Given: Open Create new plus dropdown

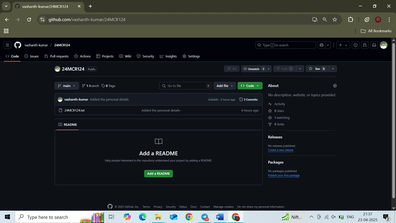Looking at the screenshot, I should 343,45.
